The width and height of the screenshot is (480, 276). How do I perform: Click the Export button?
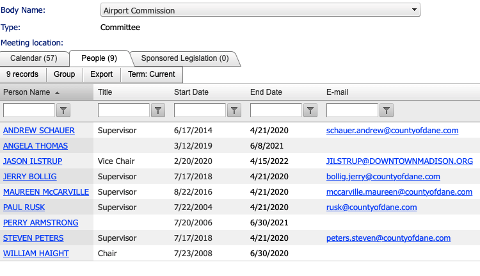pos(102,74)
